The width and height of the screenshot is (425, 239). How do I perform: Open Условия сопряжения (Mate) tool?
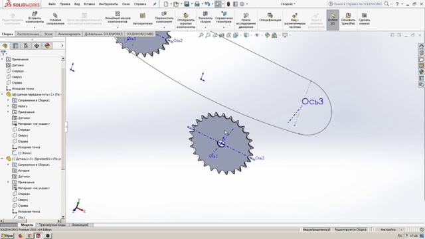tap(55, 19)
